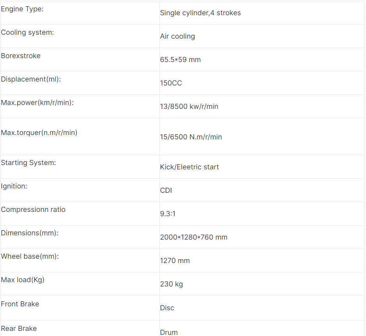Click the "Rear Brake" row label
The image size is (366, 336).
tap(19, 329)
